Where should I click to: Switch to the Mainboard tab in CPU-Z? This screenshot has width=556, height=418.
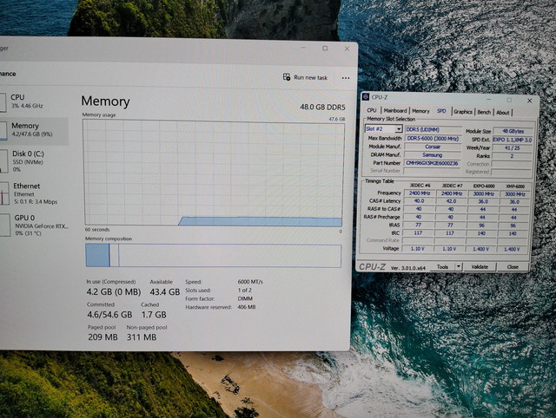[395, 110]
